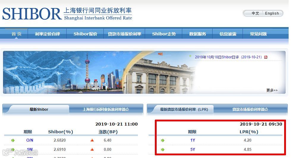Screen dimensions: 291x158
Task: Click the 1W change value 0.00
Action: (108, 149)
